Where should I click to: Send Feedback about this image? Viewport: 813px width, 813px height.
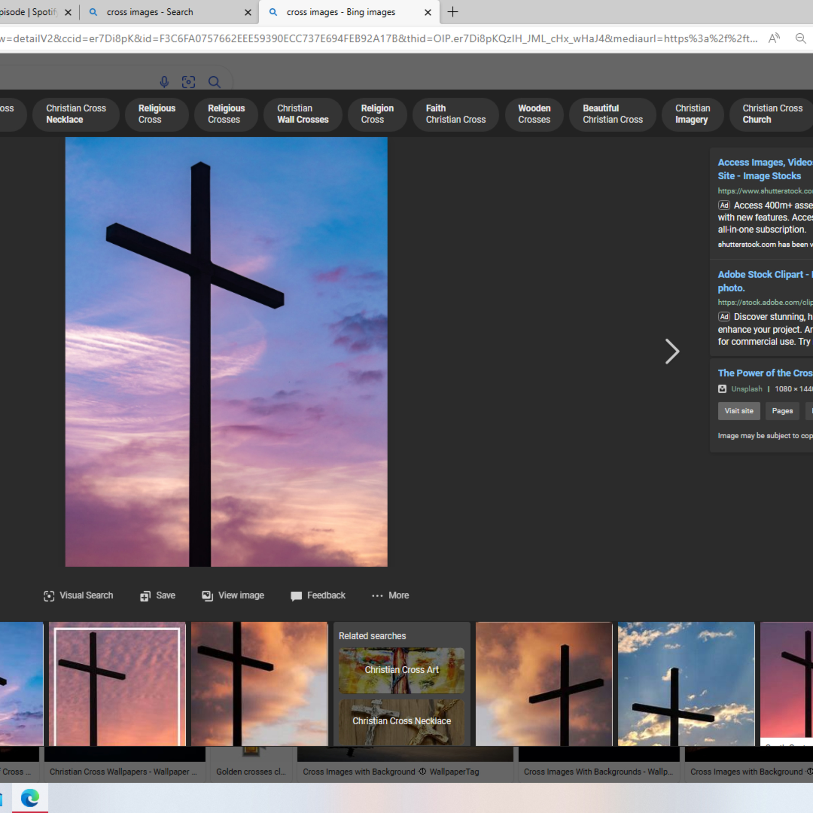point(318,595)
